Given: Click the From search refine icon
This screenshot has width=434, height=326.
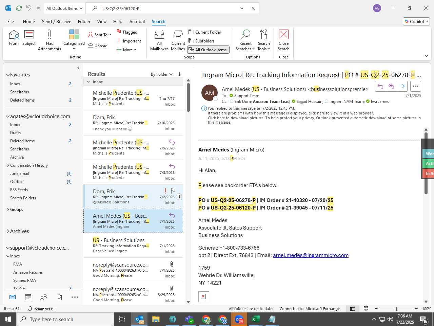Looking at the screenshot, I should click(x=14, y=37).
